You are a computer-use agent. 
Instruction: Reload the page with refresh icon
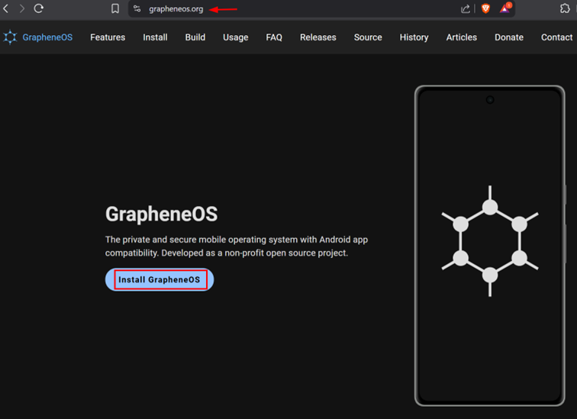tap(38, 9)
